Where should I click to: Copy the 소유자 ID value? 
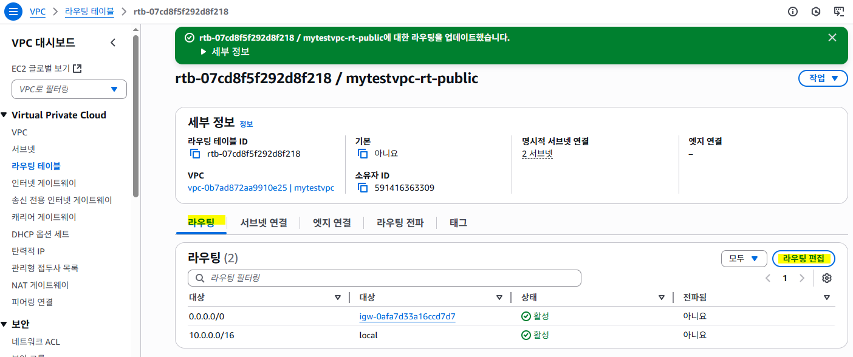pos(363,188)
